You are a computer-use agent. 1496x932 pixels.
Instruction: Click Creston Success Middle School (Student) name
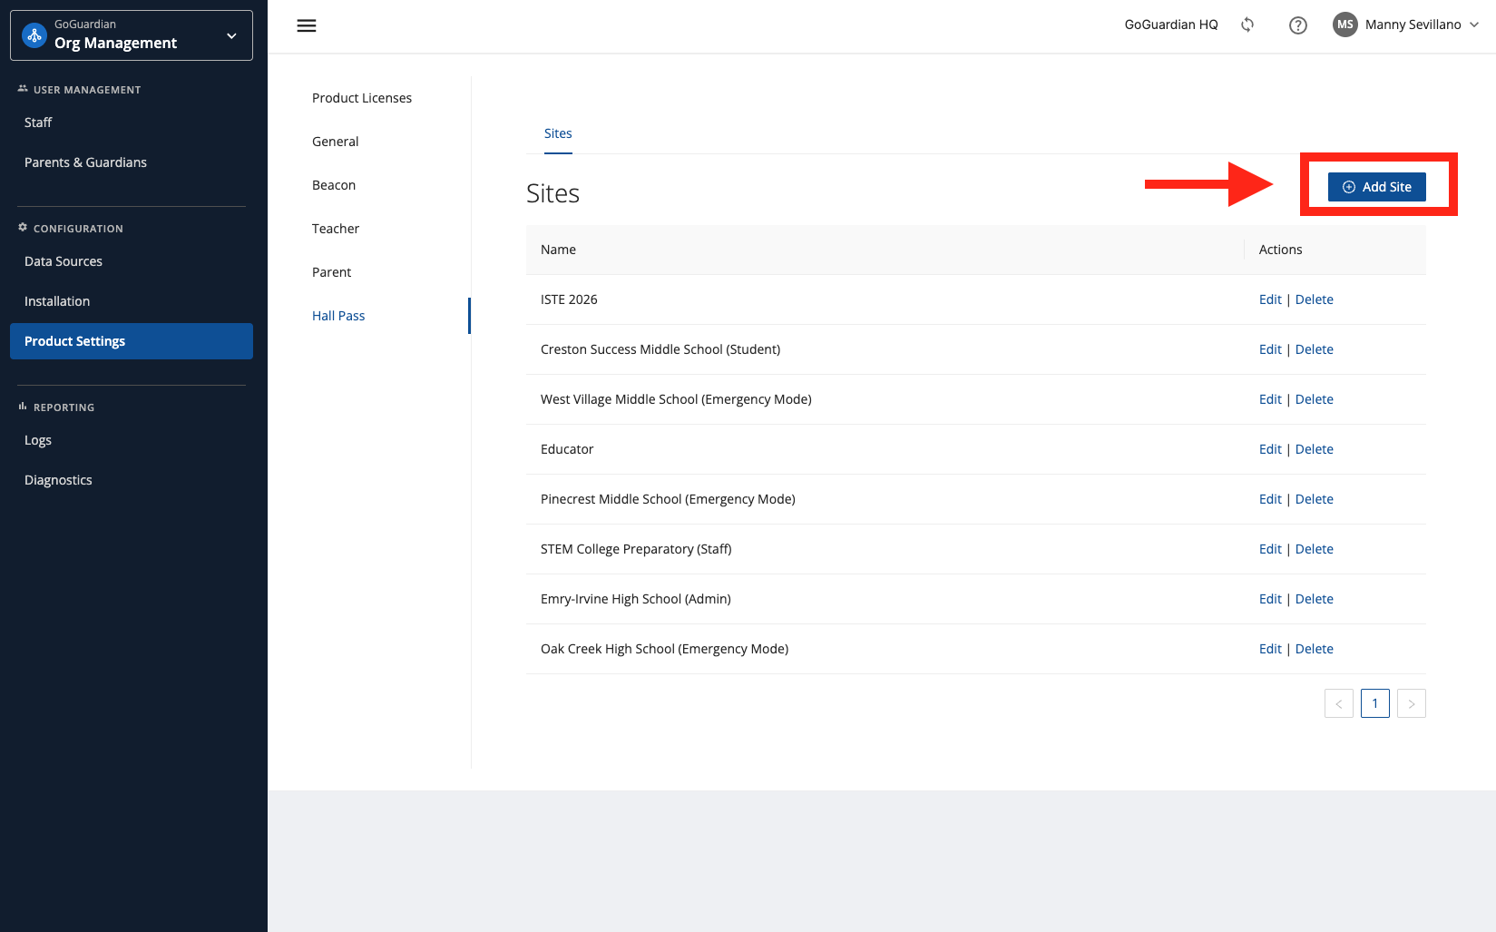[x=660, y=349]
